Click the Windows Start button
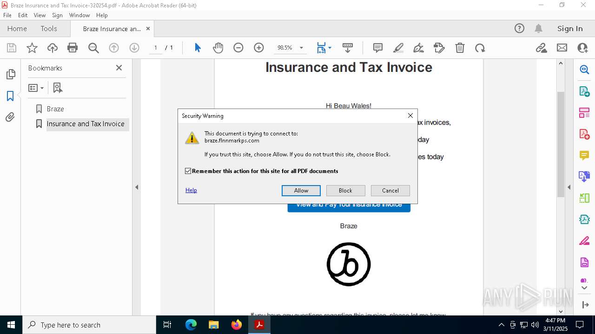The image size is (595, 334). (11, 325)
